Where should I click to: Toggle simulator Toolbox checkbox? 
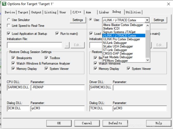pos(46,58)
